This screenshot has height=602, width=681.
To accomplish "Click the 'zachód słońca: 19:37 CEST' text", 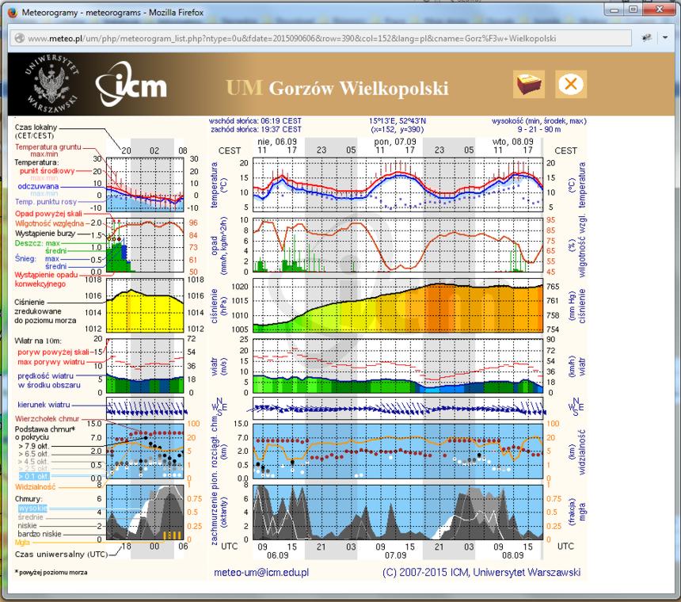I will [x=257, y=129].
